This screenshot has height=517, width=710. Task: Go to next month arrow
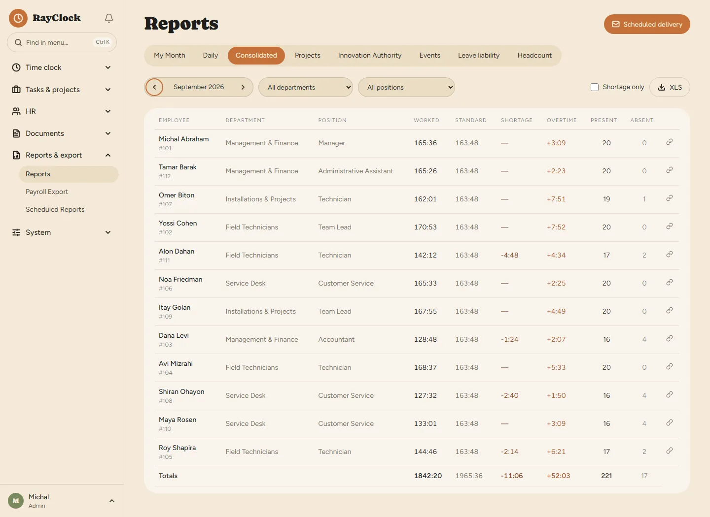pos(243,87)
